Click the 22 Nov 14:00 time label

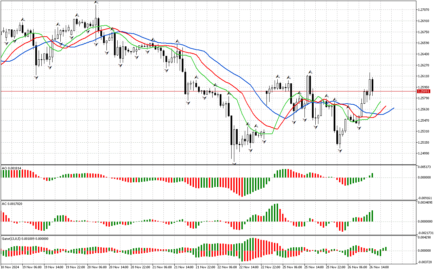tap(249, 267)
